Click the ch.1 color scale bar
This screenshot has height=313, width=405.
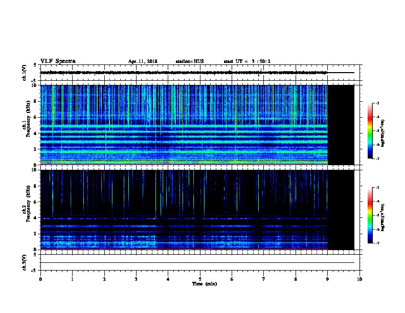[370, 131]
